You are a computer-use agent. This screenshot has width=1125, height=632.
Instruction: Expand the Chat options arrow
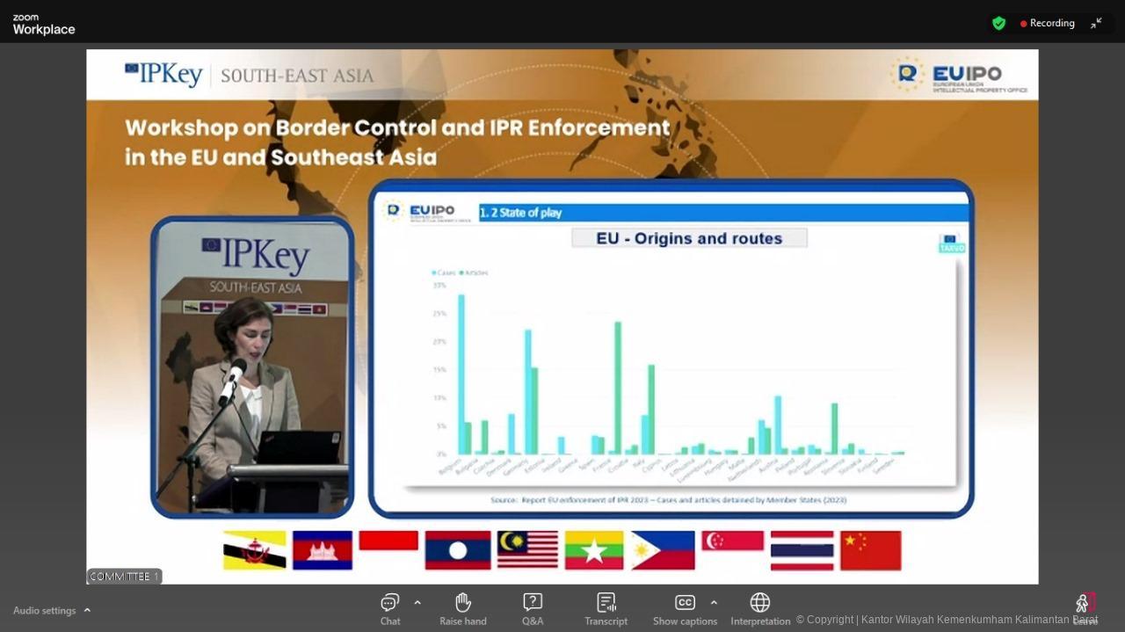click(417, 602)
